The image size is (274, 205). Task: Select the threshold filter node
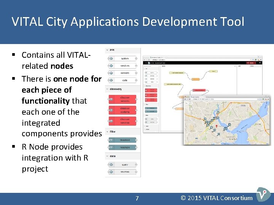pos(123,140)
